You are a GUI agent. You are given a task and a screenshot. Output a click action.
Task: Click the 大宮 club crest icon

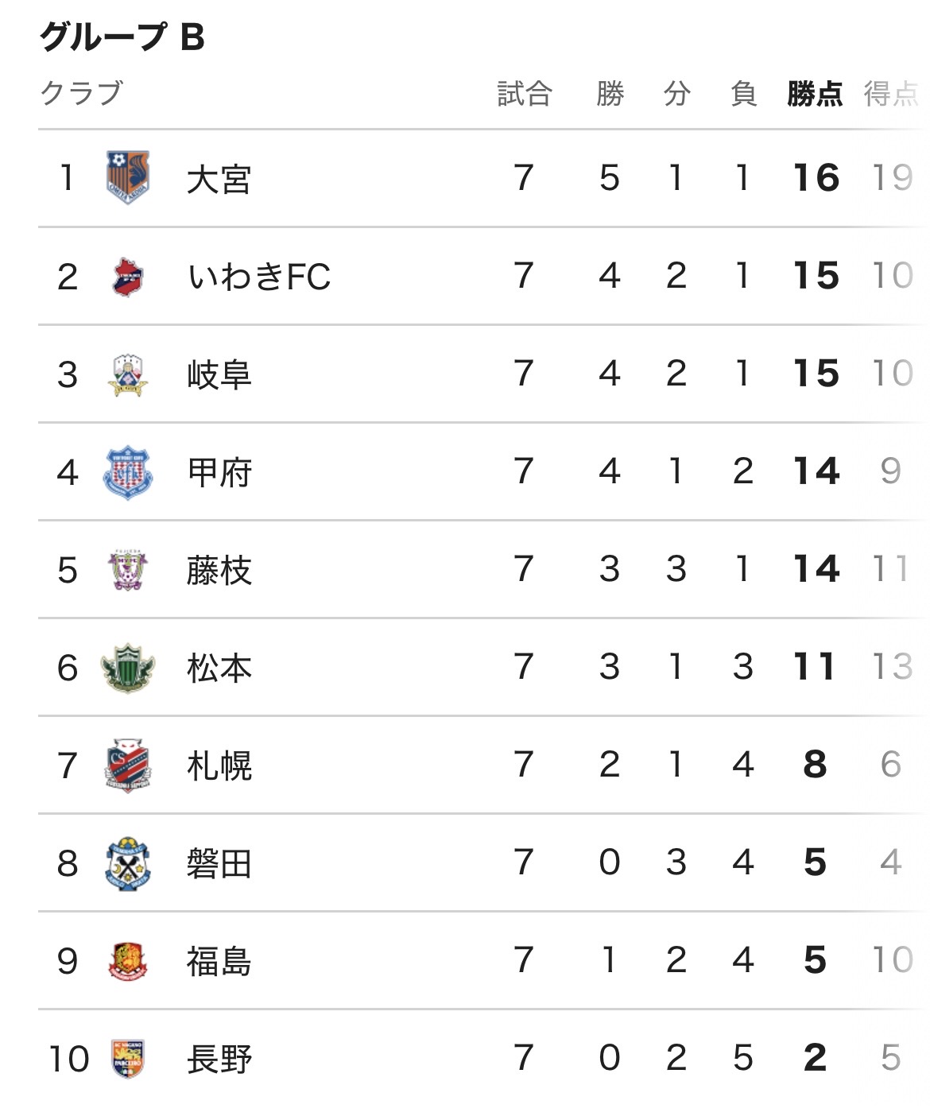pos(127,178)
